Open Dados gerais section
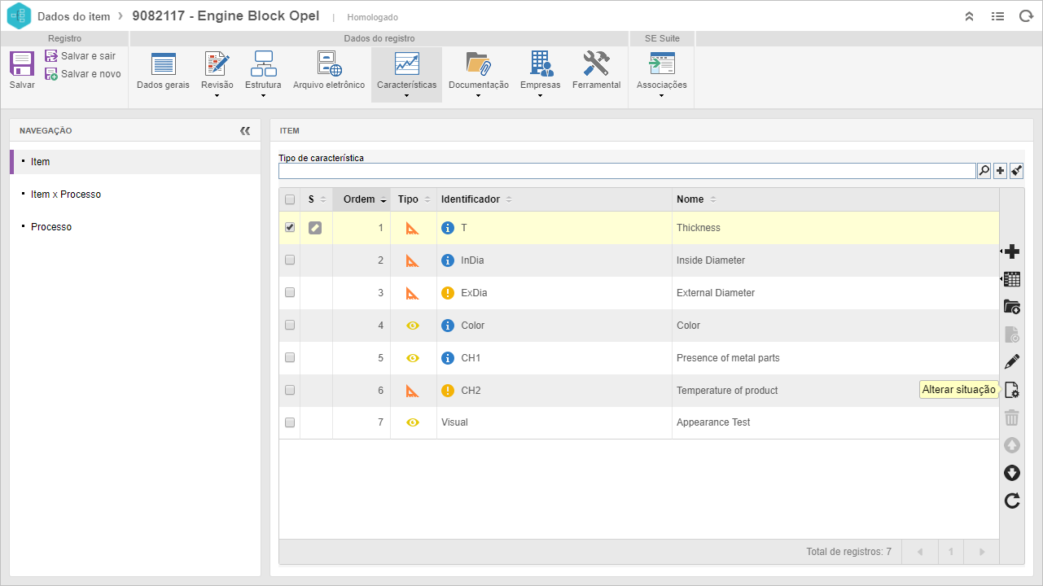The image size is (1043, 586). coord(163,71)
